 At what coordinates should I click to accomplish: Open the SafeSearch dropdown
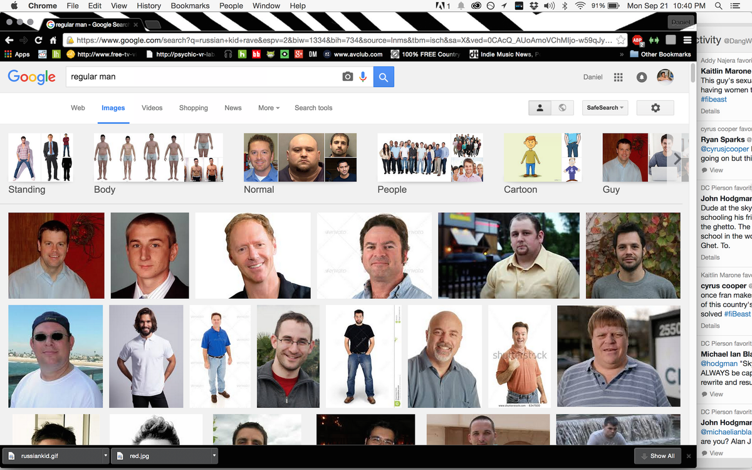(605, 108)
